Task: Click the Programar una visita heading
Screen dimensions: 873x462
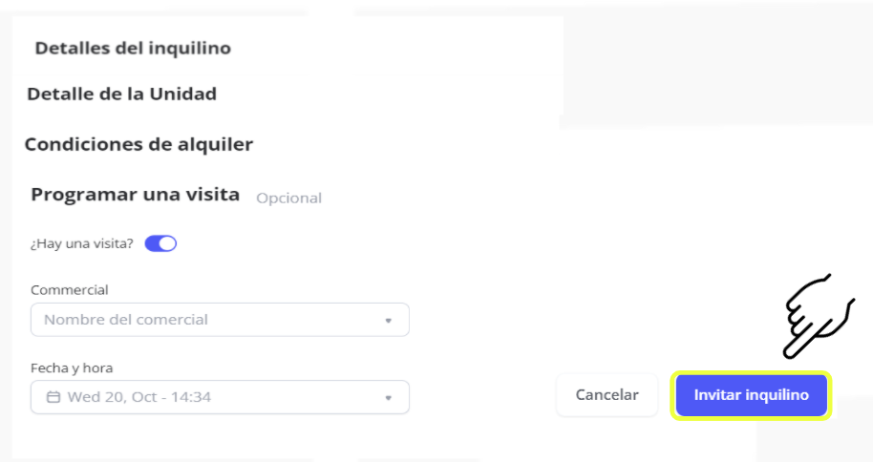Action: pos(135,194)
